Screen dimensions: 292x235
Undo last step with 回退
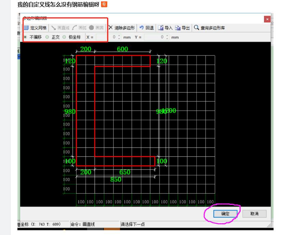pyautogui.click(x=147, y=28)
